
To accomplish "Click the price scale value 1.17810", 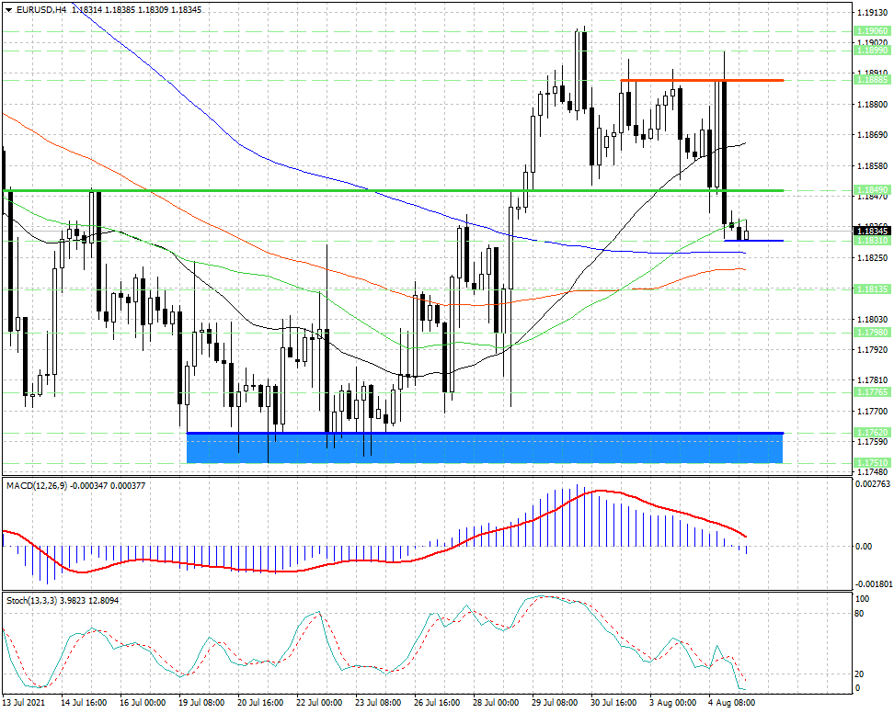I will click(872, 380).
